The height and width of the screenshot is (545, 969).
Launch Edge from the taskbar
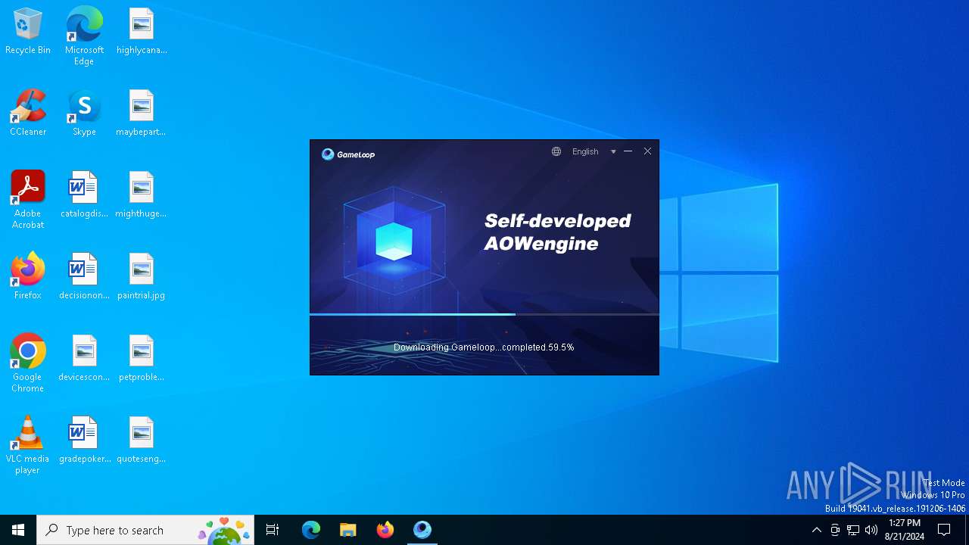tap(311, 530)
